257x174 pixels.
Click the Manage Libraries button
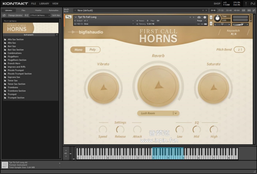(x=15, y=15)
